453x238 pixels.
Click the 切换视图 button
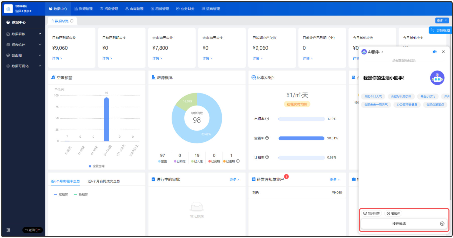coord(440,30)
